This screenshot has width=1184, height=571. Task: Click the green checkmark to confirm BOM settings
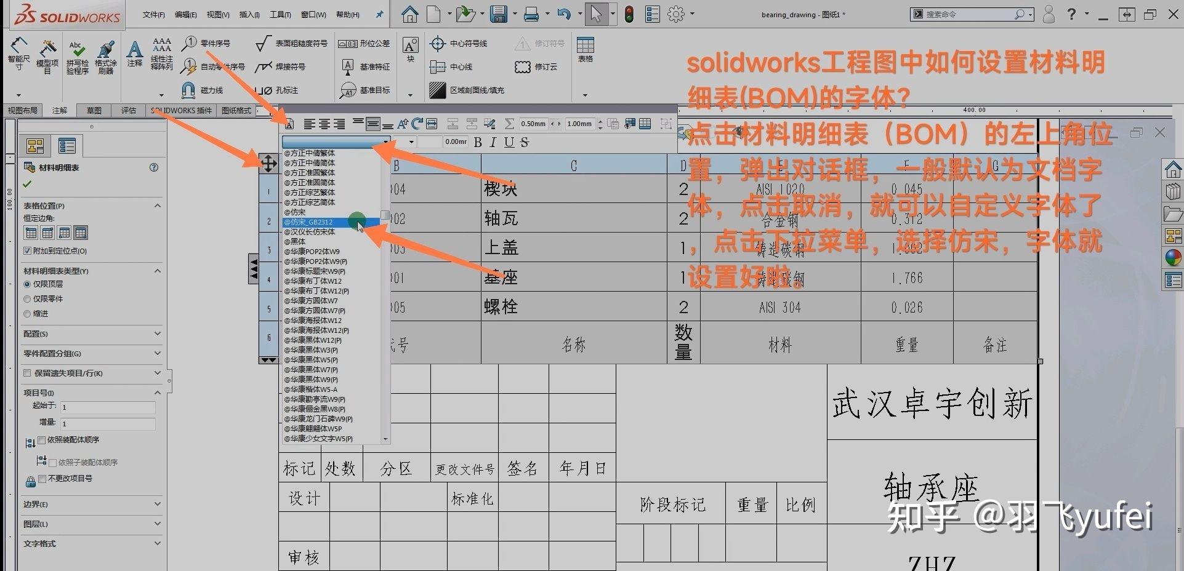click(26, 183)
